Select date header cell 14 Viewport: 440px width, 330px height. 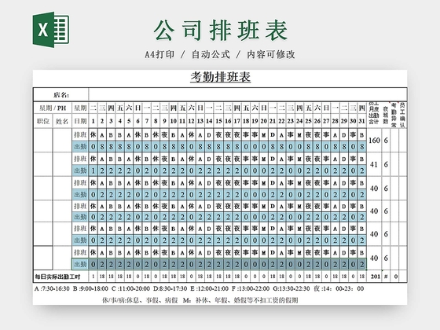(x=209, y=121)
